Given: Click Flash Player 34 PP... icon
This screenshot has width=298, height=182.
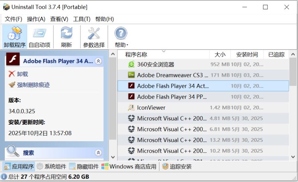Looking at the screenshot, I should [x=131, y=96].
